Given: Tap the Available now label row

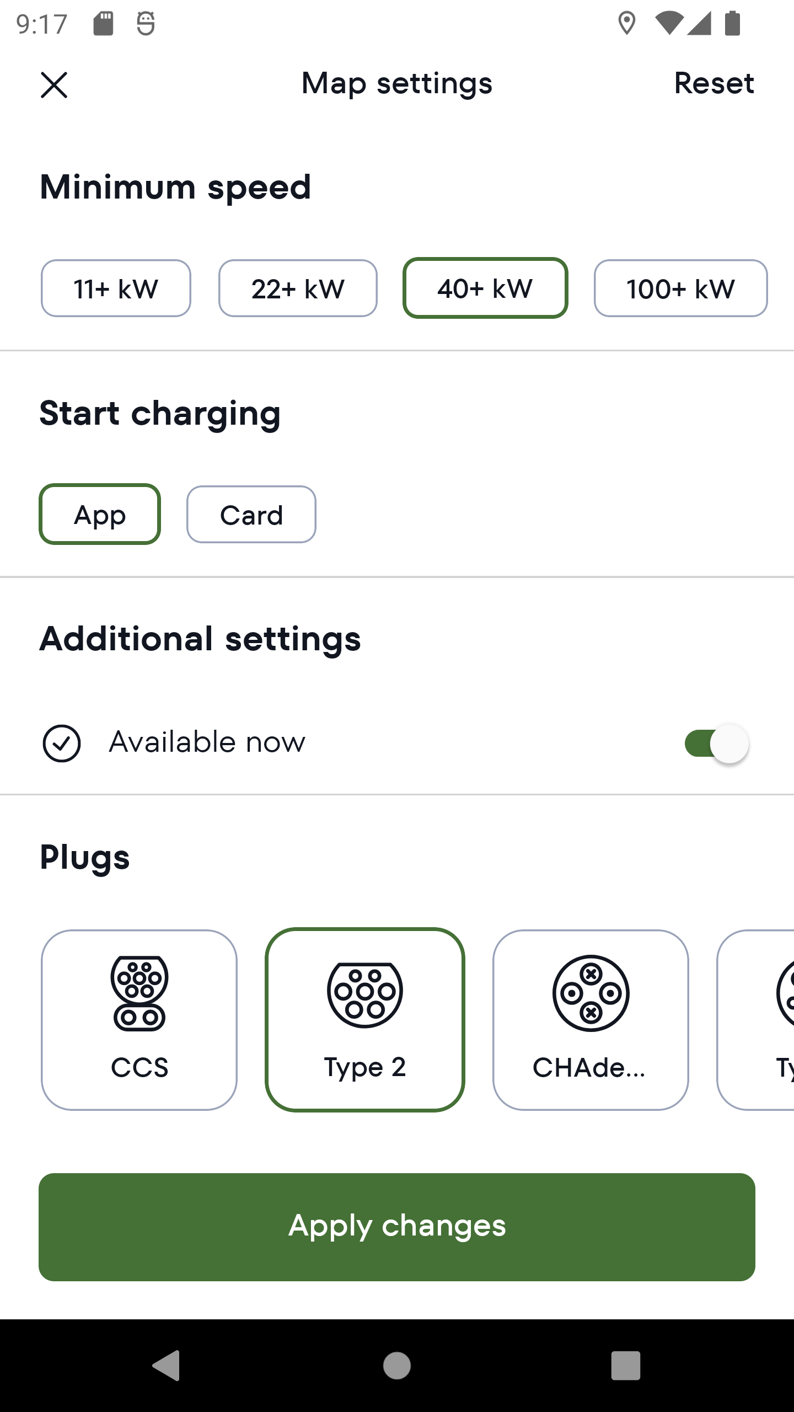Looking at the screenshot, I should click(207, 742).
